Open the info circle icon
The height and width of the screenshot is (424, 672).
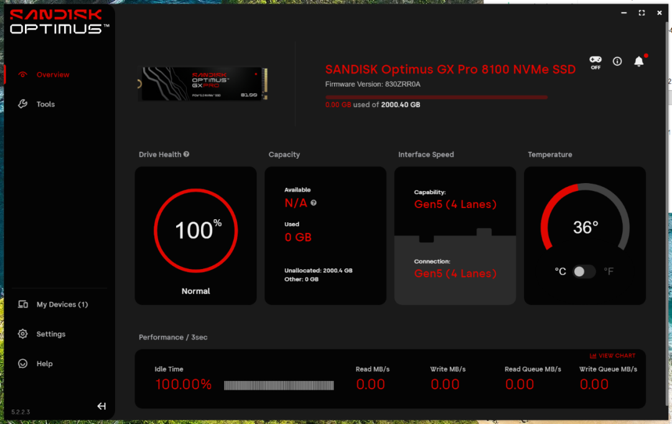[x=617, y=61]
